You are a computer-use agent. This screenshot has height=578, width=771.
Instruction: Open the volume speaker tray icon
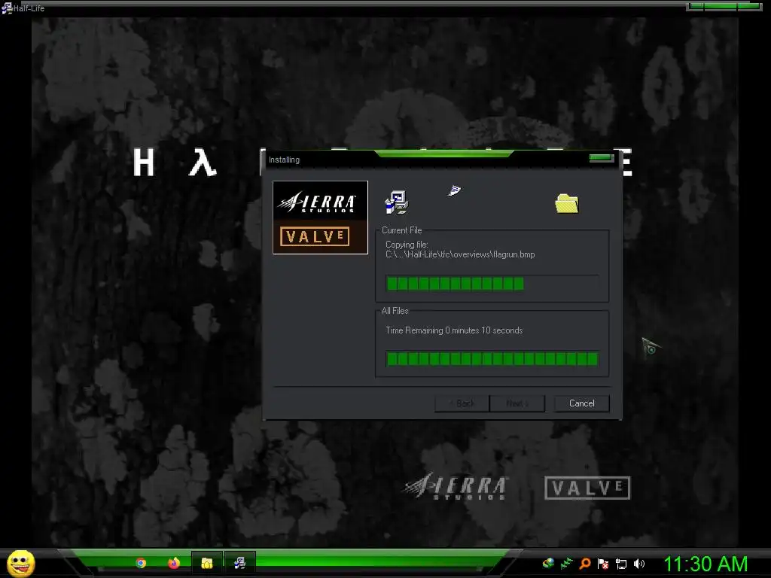coord(639,564)
